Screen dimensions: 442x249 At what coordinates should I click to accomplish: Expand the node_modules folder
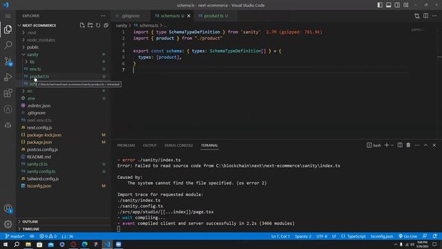(41, 40)
